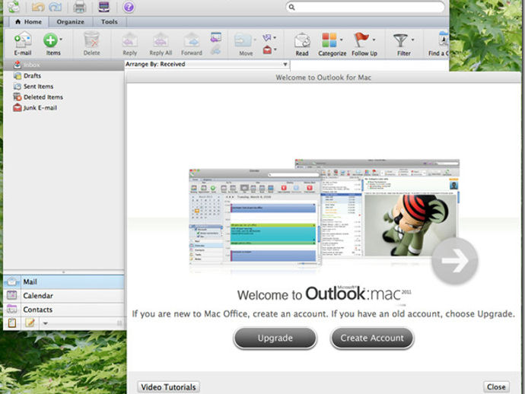Image resolution: width=525 pixels, height=394 pixels.
Task: Close the Welcome to Outlook dialog
Action: coord(496,387)
